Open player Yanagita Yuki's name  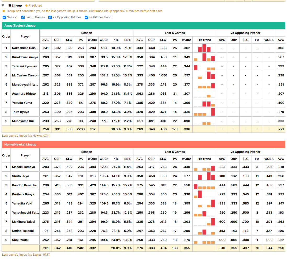[x=22, y=203]
